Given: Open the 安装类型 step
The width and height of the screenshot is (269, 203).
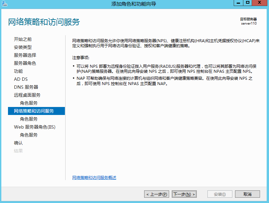Looking at the screenshot, I should tap(23, 47).
